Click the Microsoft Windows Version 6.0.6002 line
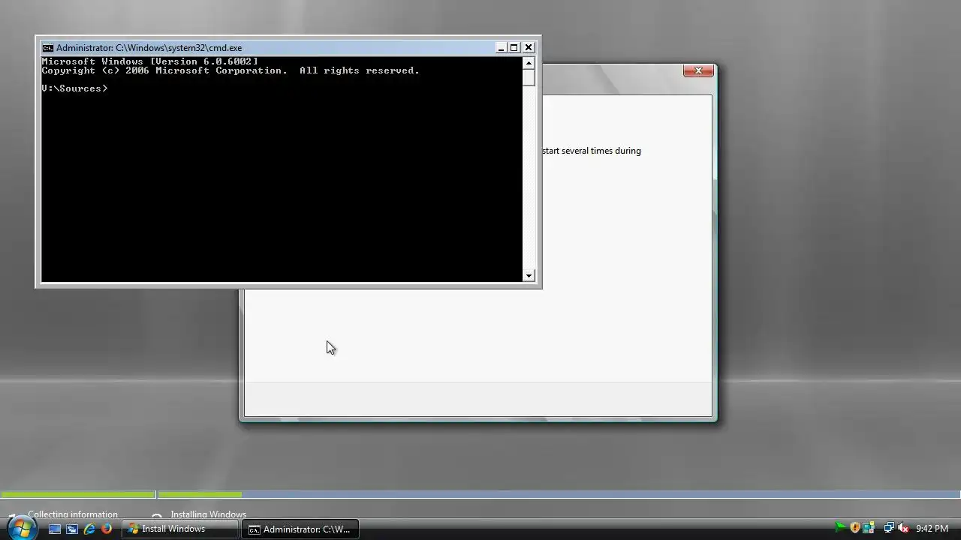This screenshot has height=540, width=961. (149, 61)
